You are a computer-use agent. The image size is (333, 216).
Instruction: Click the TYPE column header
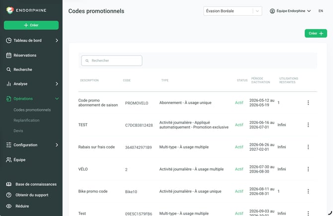(165, 80)
